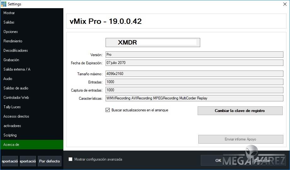290x170 pixels.
Task: Click Enviar informe Apoyo button
Action: tap(241, 139)
